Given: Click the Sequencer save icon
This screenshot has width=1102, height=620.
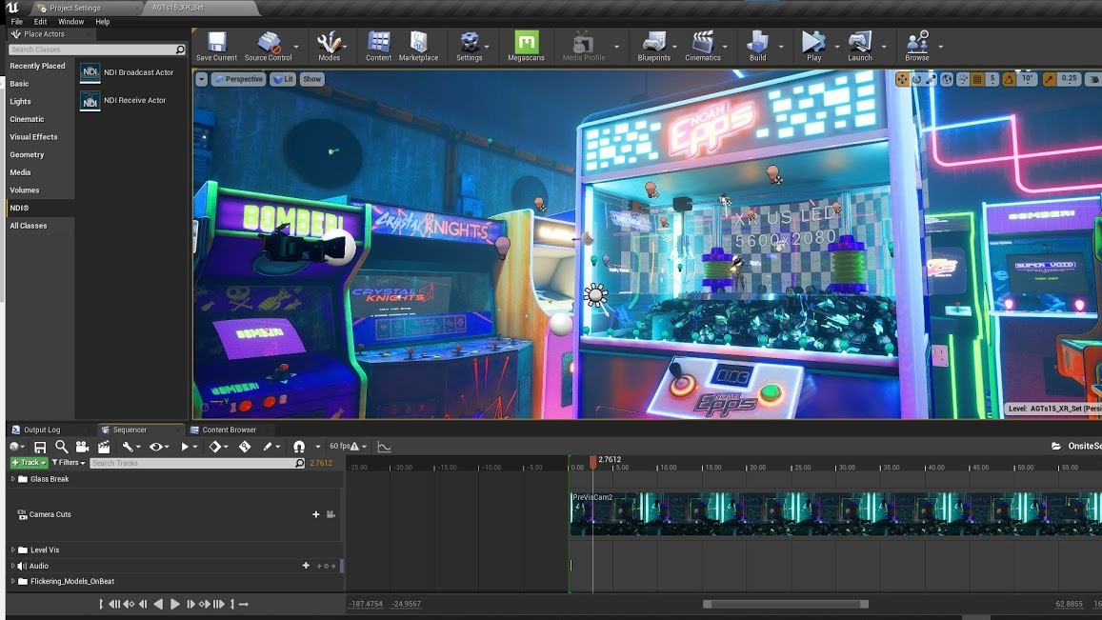Looking at the screenshot, I should [40, 447].
